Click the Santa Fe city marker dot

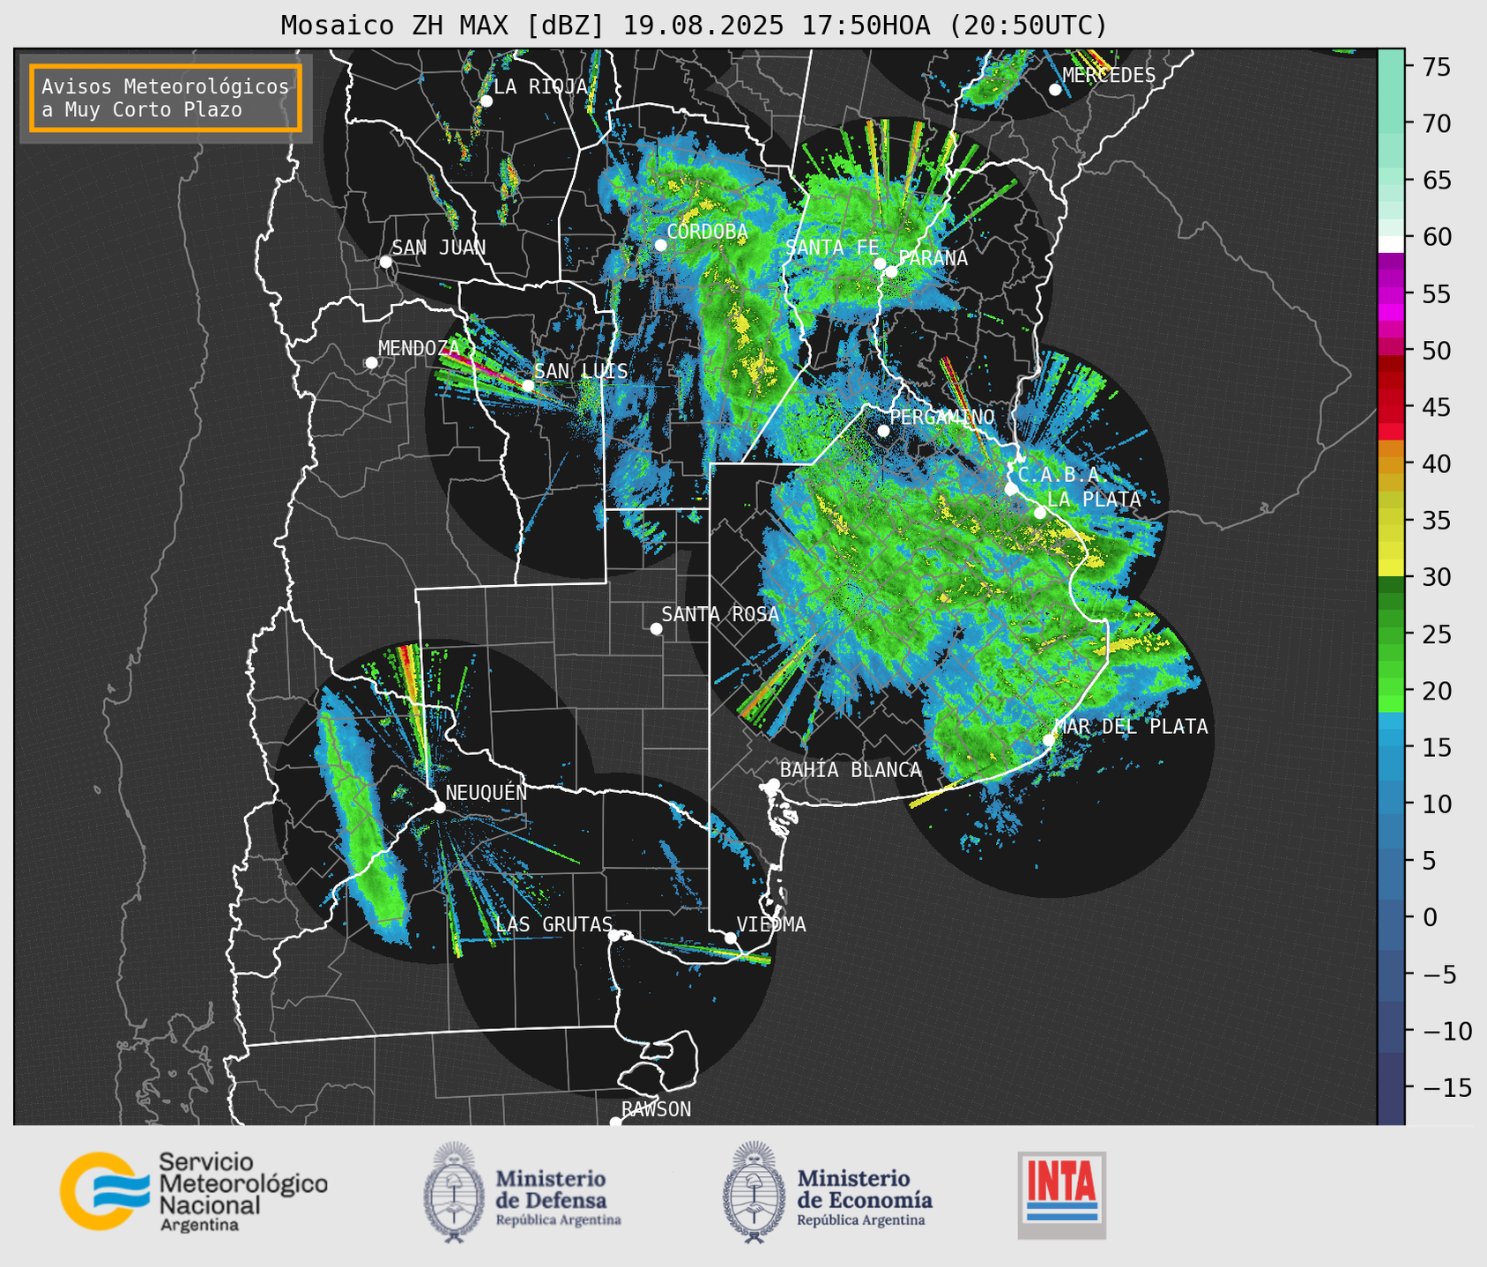coord(880,263)
